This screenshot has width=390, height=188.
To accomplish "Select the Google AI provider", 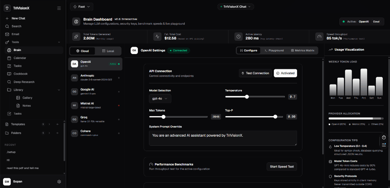I will [95, 91].
